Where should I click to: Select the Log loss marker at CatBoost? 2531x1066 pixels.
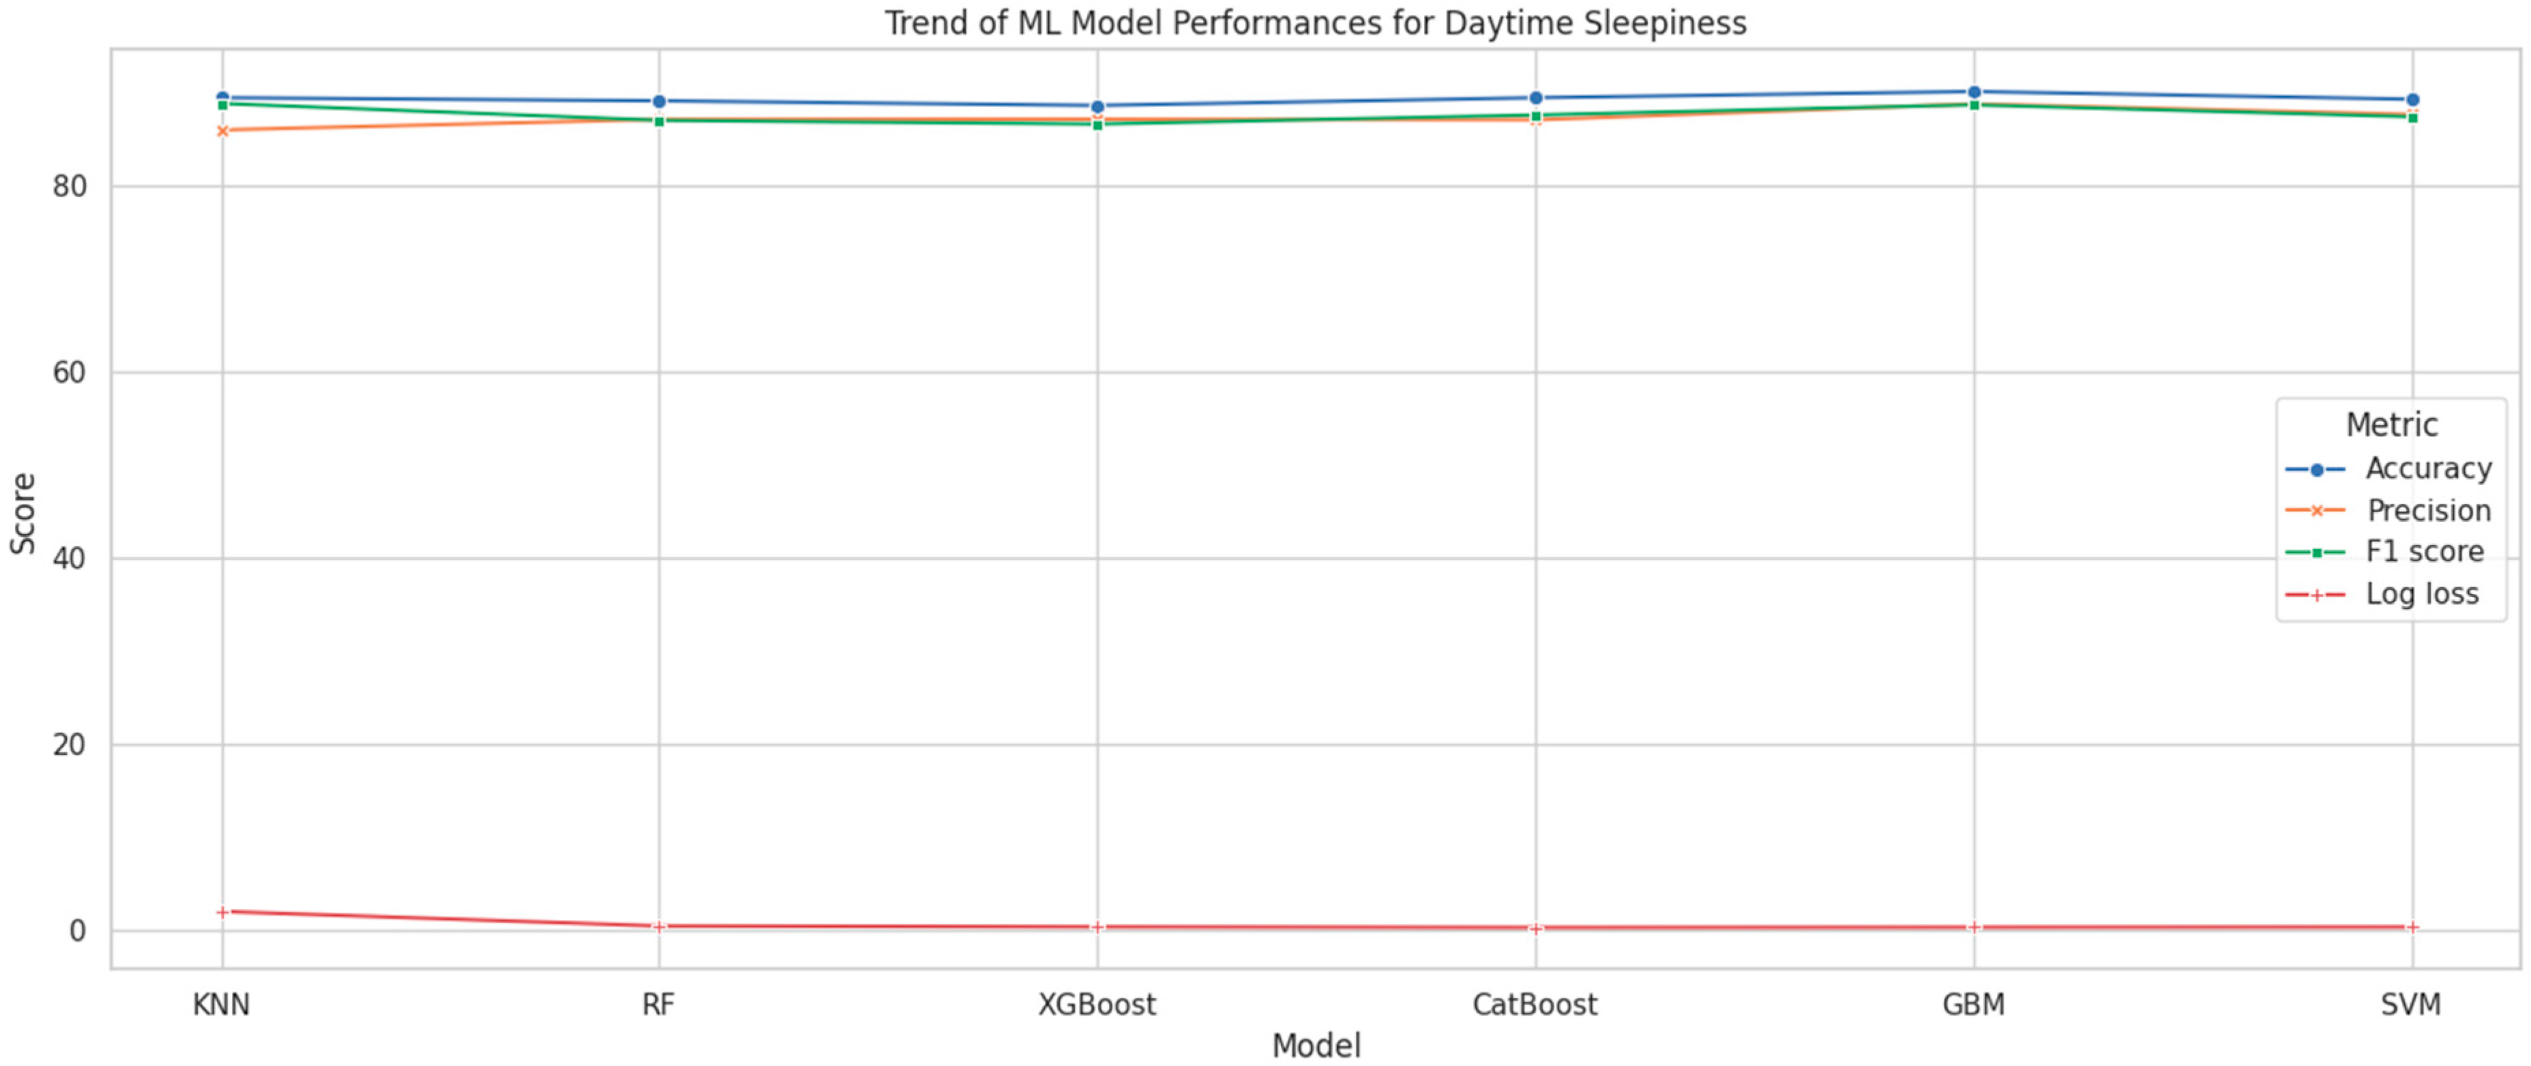[1536, 928]
